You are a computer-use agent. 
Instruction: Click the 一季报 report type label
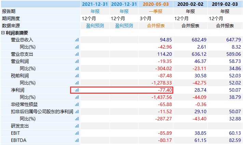[156, 11]
